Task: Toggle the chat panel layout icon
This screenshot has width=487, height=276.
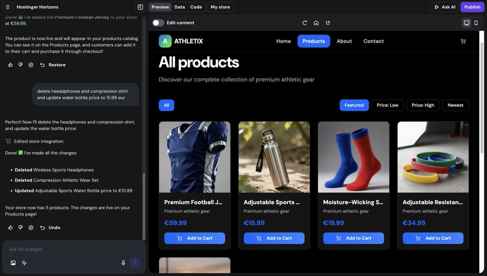Action: (140, 7)
